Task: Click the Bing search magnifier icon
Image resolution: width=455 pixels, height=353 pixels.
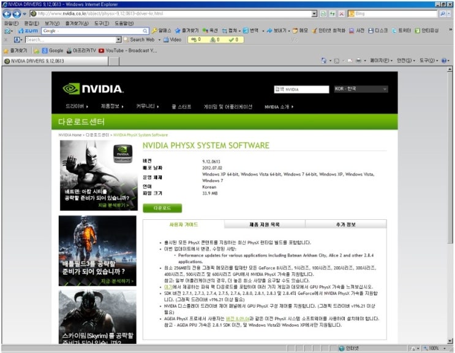Action: 443,13
